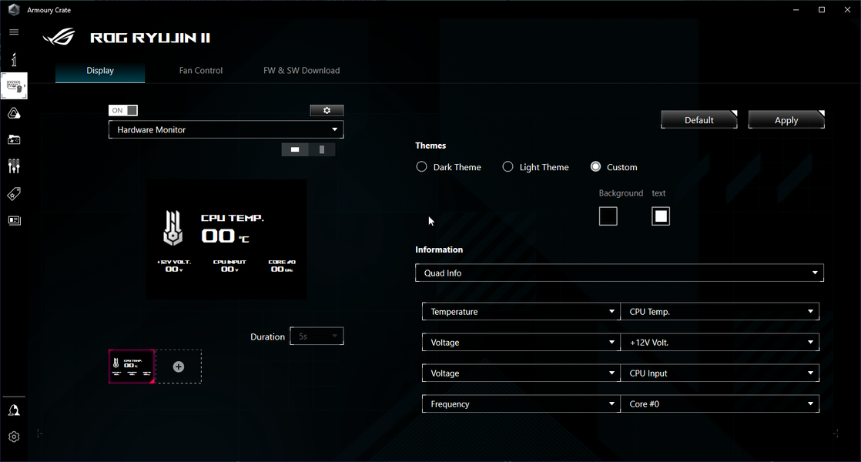
Task: Maximize the Armoury Crate window
Action: pos(822,10)
